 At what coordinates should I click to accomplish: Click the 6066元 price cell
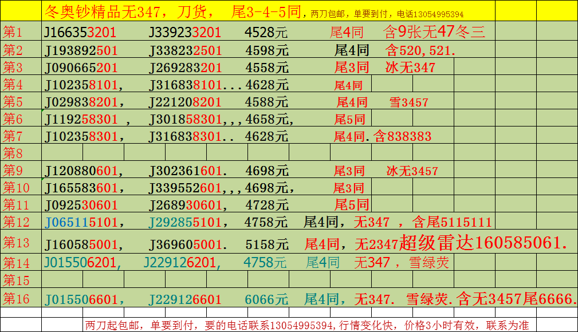coord(266,299)
